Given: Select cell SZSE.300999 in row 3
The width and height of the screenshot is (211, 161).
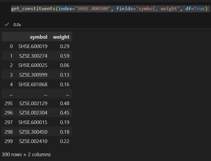Looking at the screenshot, I should pyautogui.click(x=33, y=75).
